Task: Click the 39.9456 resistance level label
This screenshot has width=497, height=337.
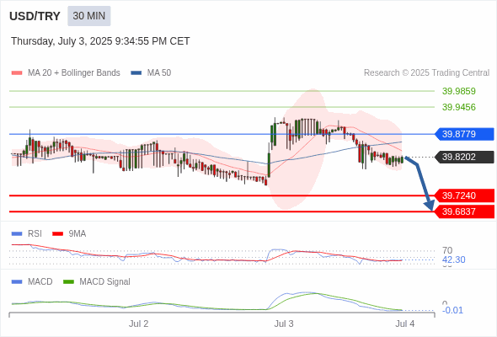Action: click(x=458, y=107)
